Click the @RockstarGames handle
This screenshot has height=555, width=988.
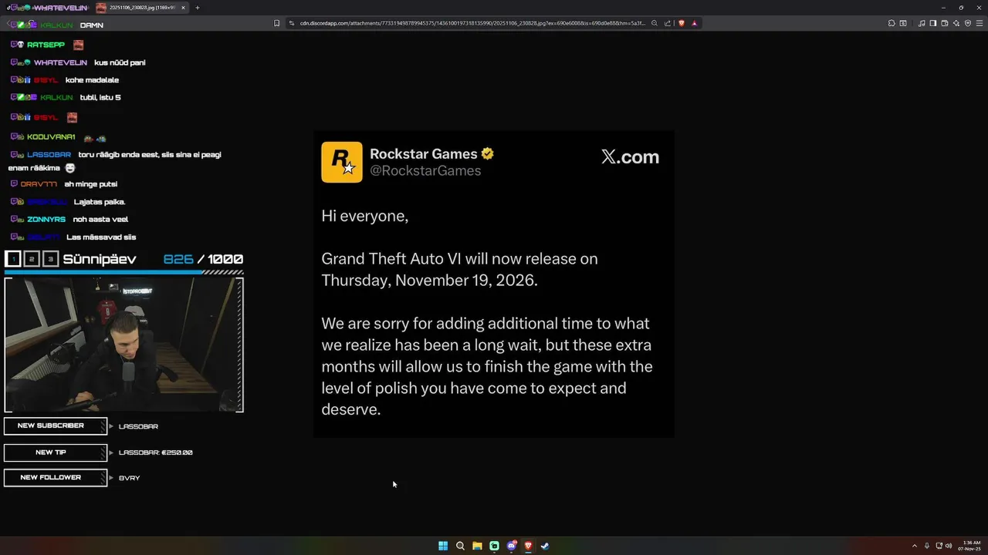pyautogui.click(x=425, y=171)
